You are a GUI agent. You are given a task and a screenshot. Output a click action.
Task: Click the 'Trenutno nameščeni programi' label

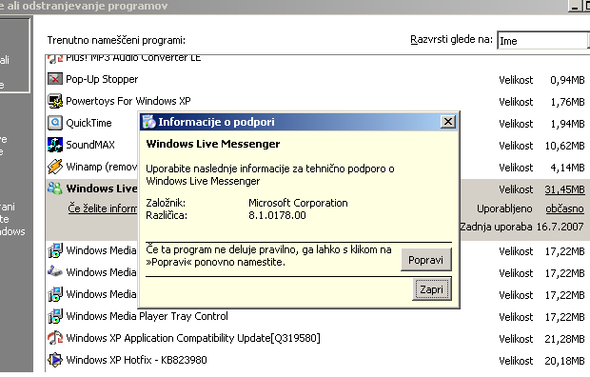pyautogui.click(x=116, y=40)
